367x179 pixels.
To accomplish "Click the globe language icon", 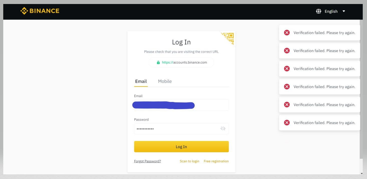I will [318, 11].
